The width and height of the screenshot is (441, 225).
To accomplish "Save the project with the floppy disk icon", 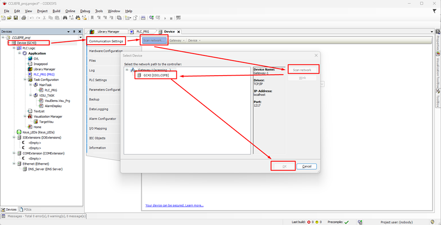I will pos(16,18).
